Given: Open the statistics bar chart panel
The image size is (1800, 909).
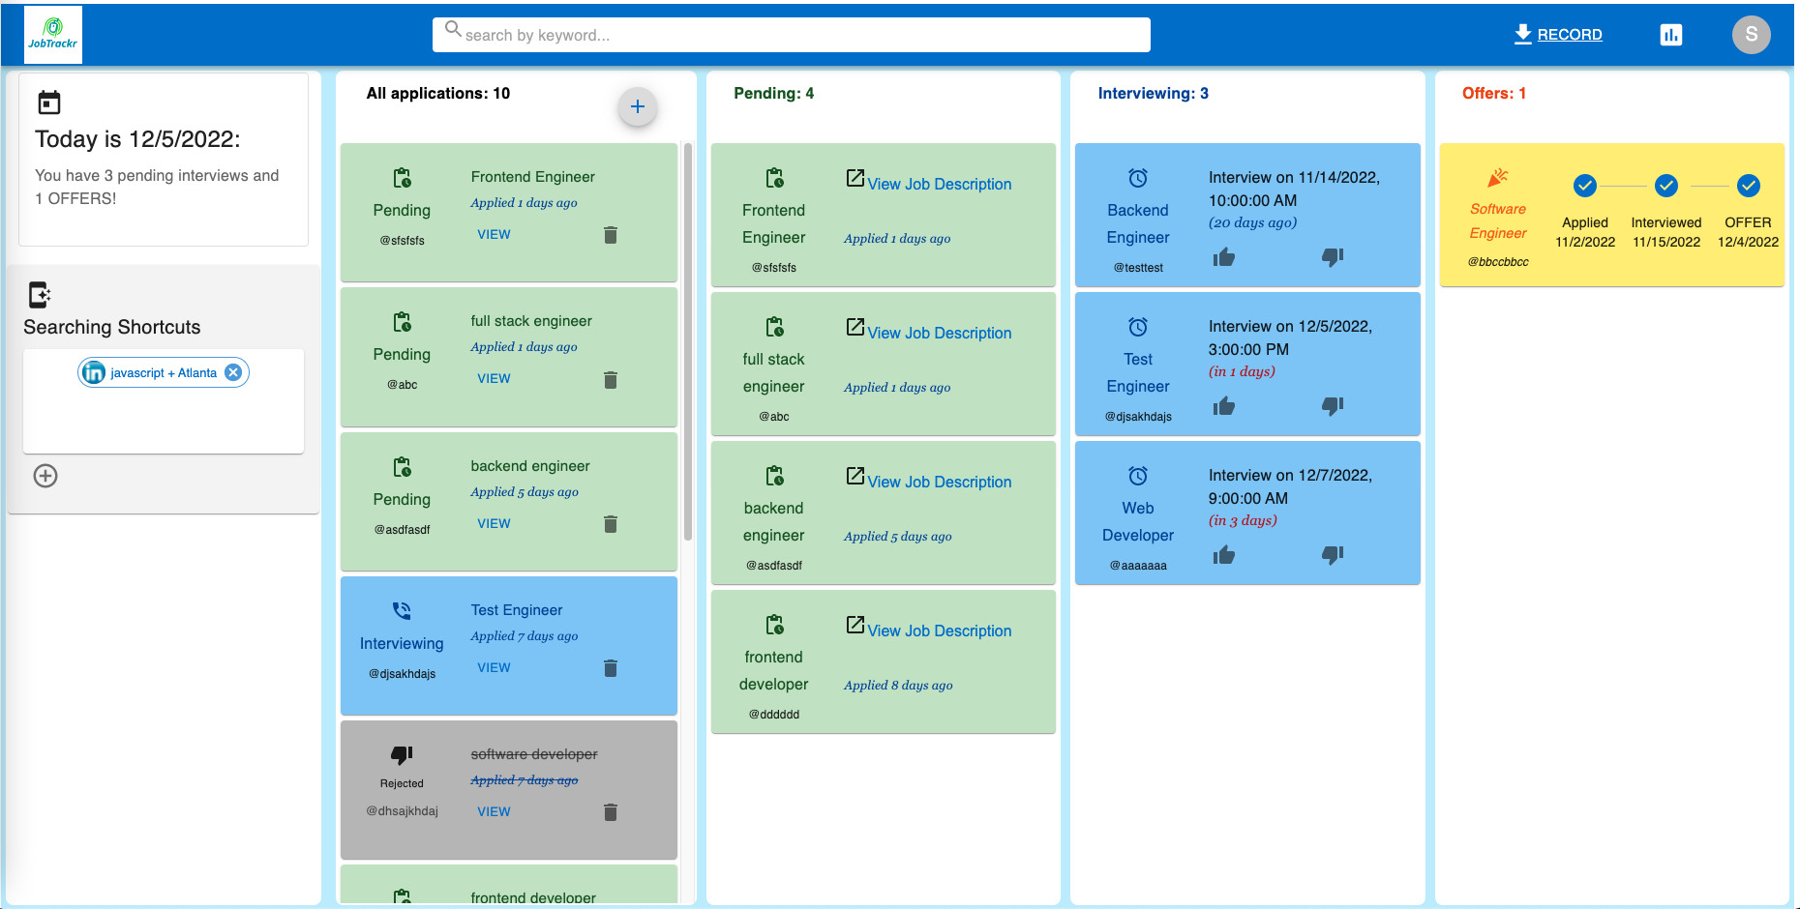Looking at the screenshot, I should (x=1671, y=34).
